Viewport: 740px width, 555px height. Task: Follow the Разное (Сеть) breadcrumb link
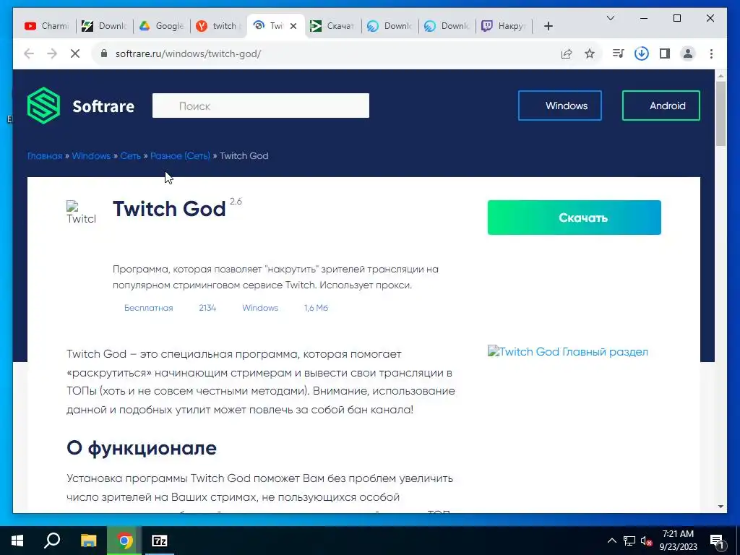(180, 156)
